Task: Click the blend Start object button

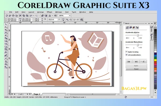Action: [x=129, y=62]
